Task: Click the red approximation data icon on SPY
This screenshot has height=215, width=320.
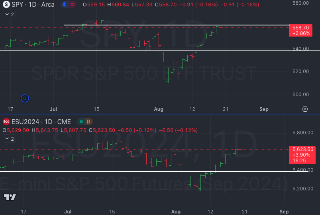Action: (73, 5)
